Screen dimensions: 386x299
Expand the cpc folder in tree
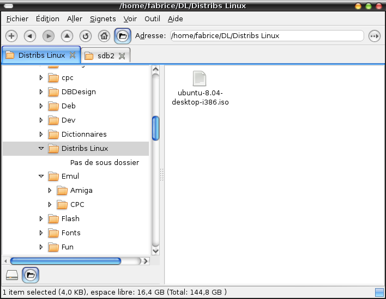tap(41, 78)
